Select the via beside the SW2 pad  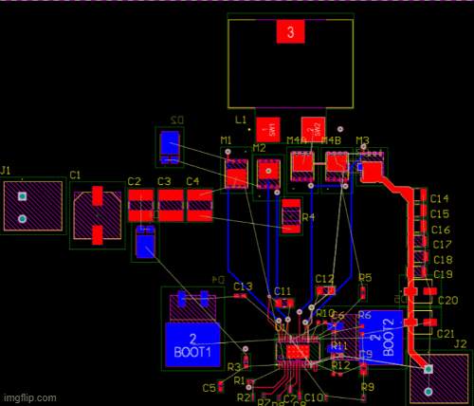tap(340, 129)
